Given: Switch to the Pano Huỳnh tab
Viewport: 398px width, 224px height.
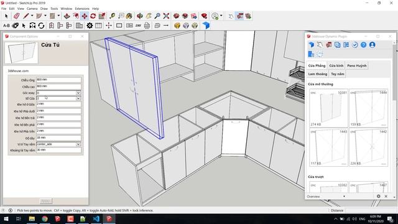Looking at the screenshot, I should (x=356, y=65).
